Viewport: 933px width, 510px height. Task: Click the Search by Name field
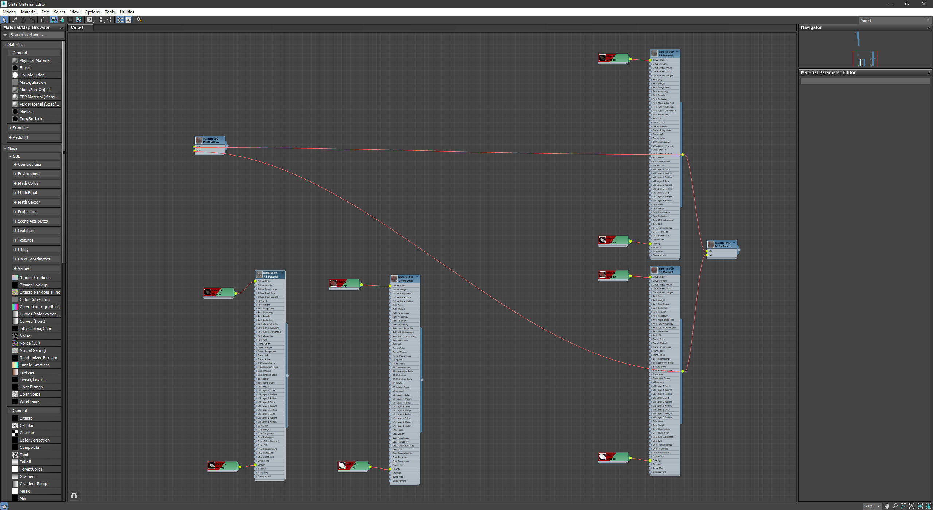click(x=36, y=35)
